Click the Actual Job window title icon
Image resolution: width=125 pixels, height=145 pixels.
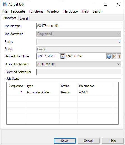coord(5,4)
